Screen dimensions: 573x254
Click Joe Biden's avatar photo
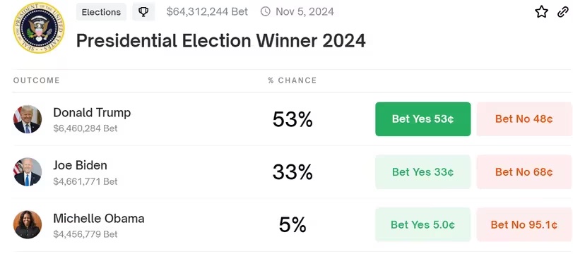click(x=28, y=172)
